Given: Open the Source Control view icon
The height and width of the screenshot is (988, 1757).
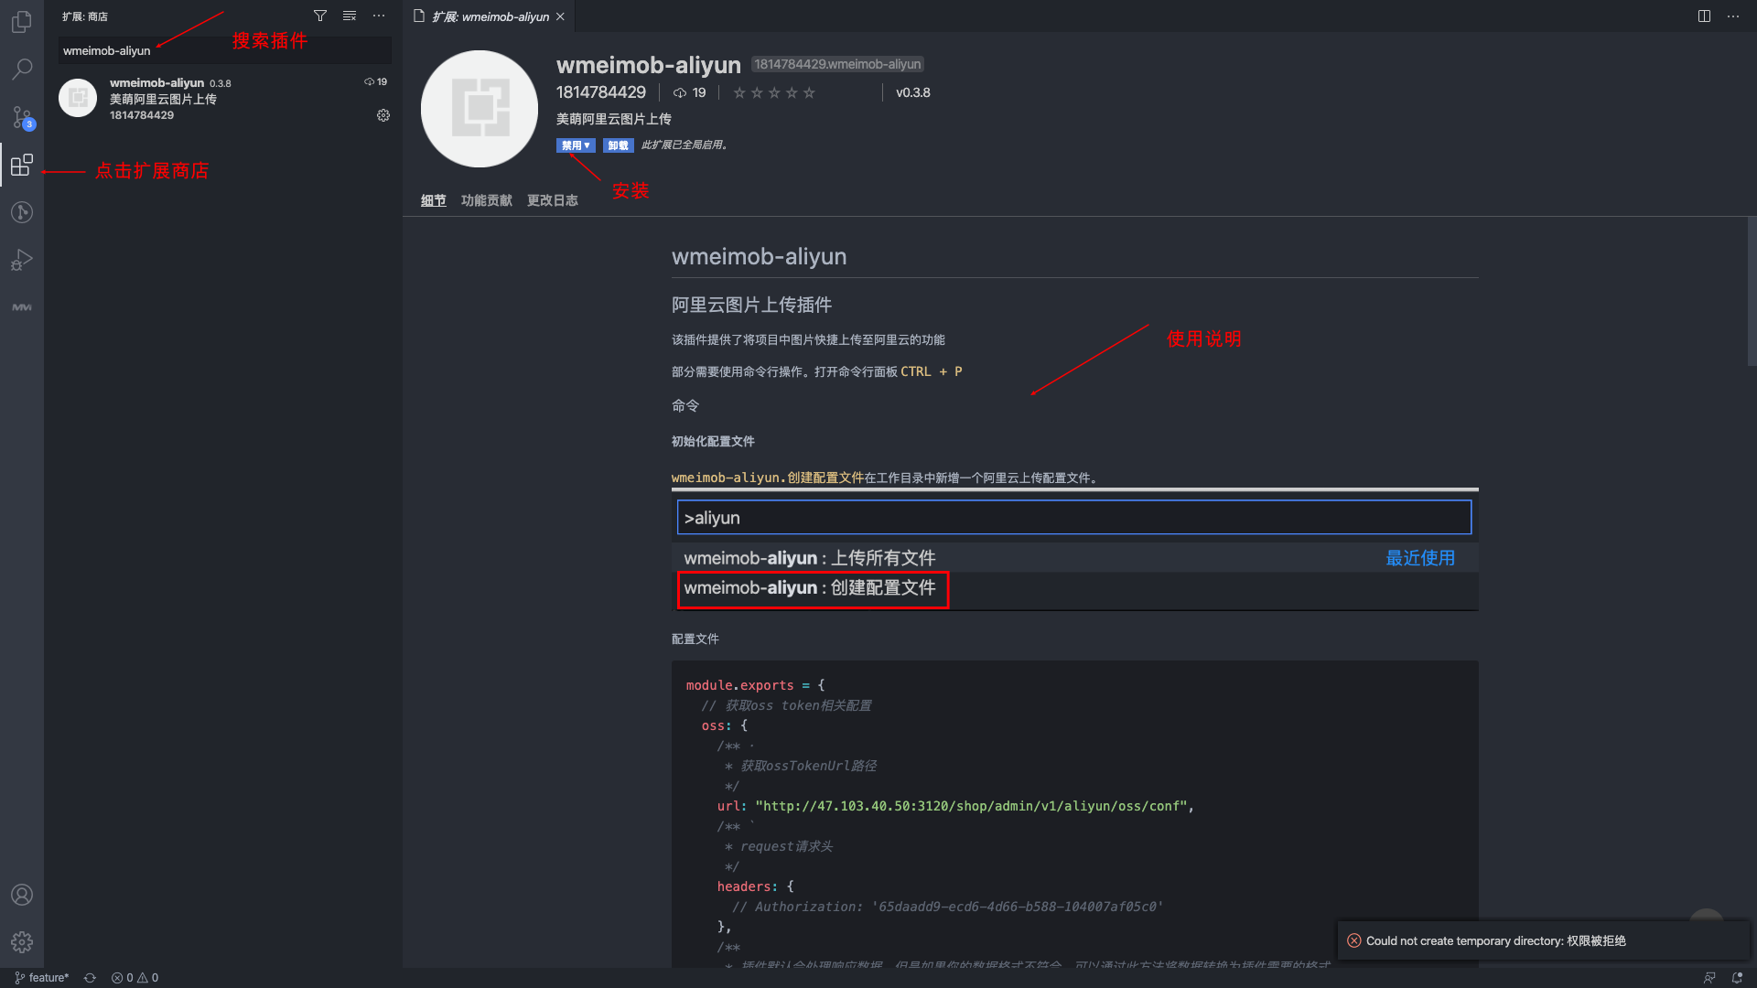Looking at the screenshot, I should pos(22,117).
